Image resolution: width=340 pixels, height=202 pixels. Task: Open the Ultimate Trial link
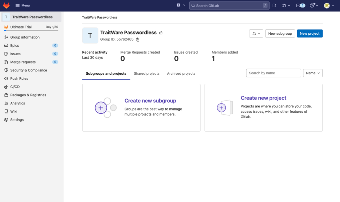(21, 27)
